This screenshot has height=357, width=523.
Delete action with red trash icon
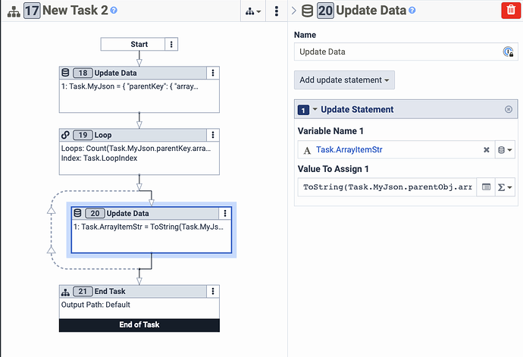coord(511,10)
